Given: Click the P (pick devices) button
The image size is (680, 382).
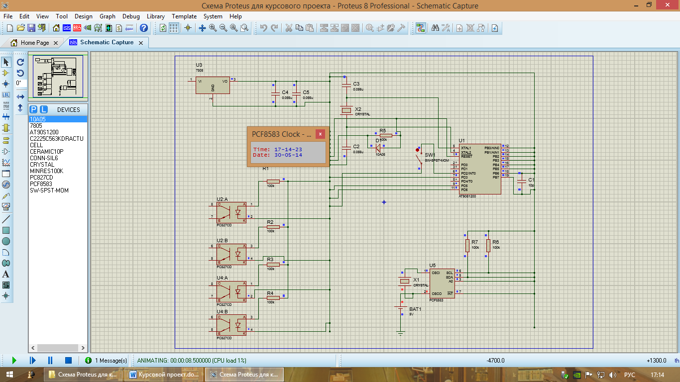Looking at the screenshot, I should pyautogui.click(x=33, y=109).
